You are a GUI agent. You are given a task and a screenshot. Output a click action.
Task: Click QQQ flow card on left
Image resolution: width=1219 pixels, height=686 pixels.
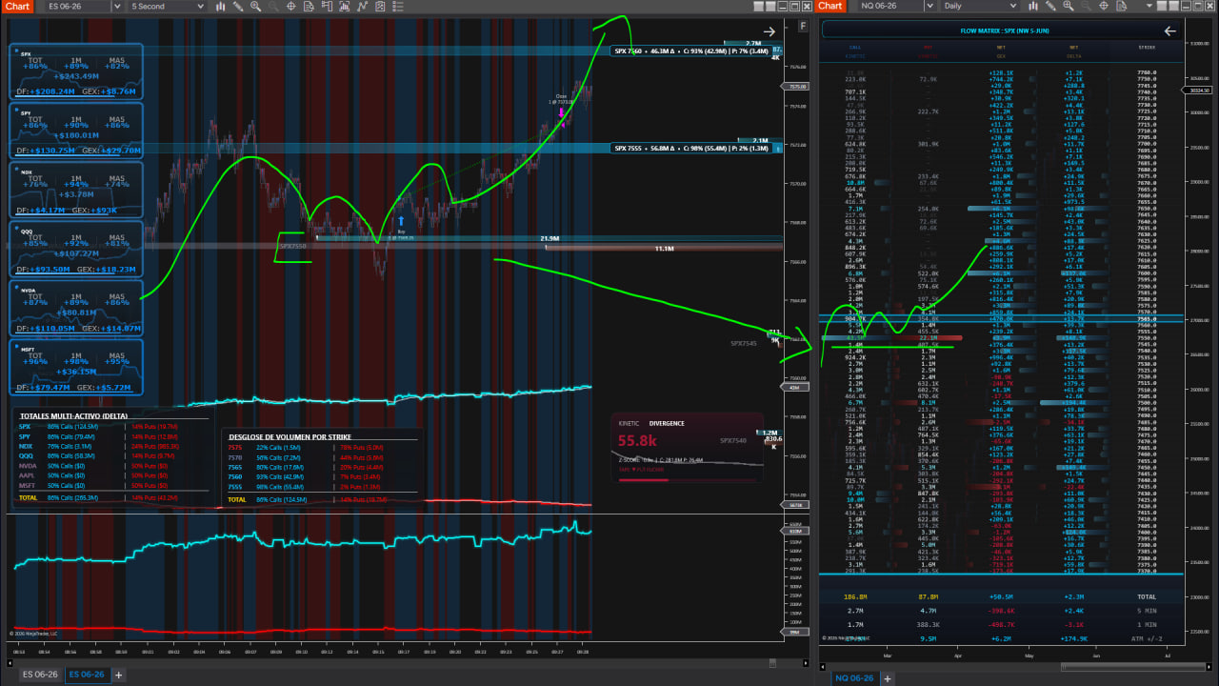(76, 248)
